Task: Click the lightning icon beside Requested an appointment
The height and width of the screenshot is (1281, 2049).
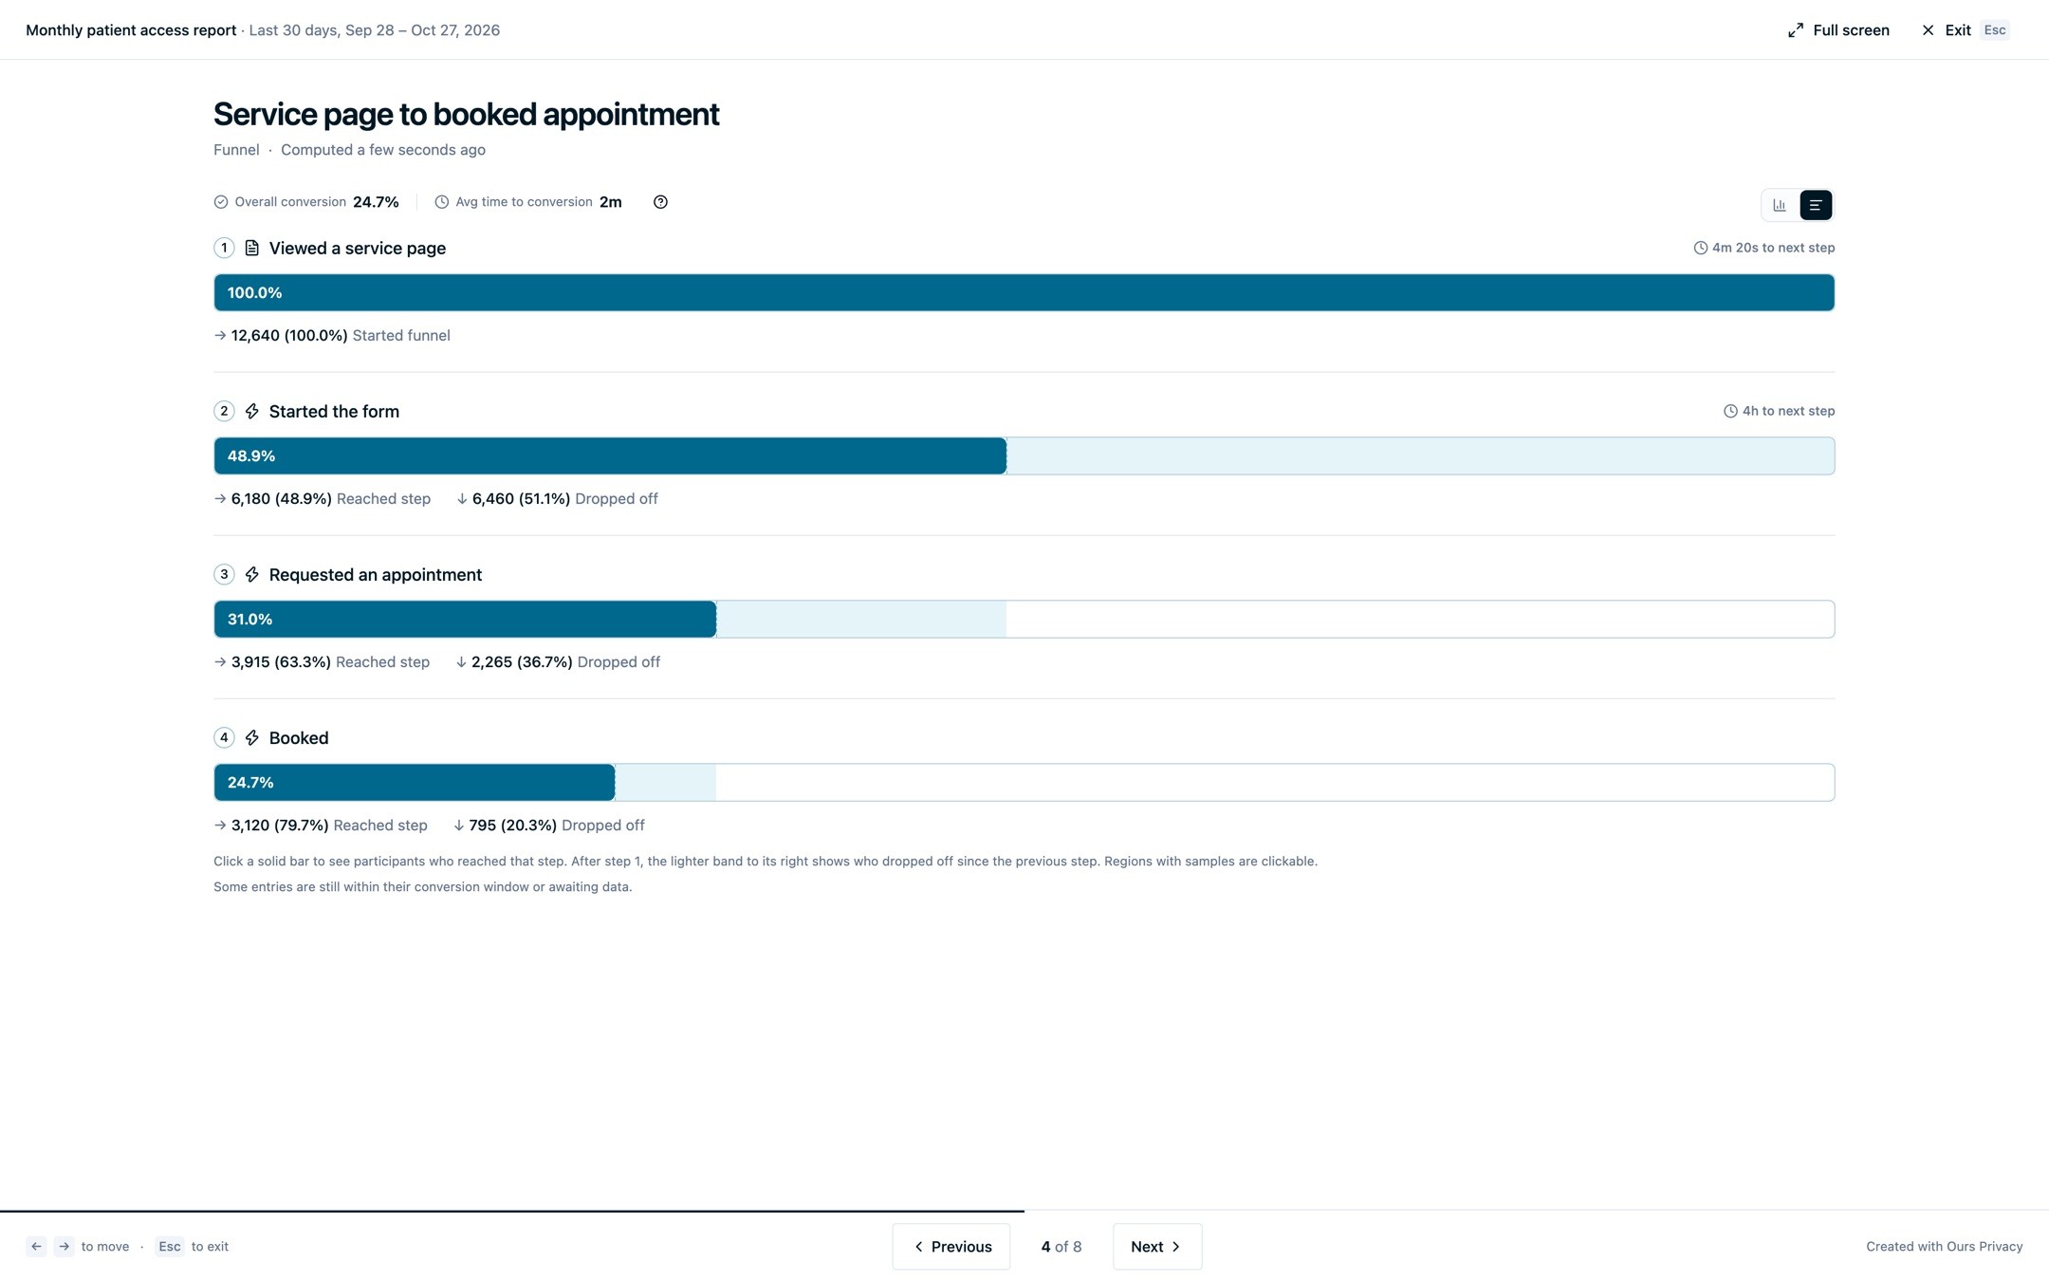Action: 251,574
